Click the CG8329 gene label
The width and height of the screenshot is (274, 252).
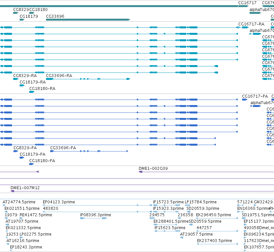(x=21, y=10)
